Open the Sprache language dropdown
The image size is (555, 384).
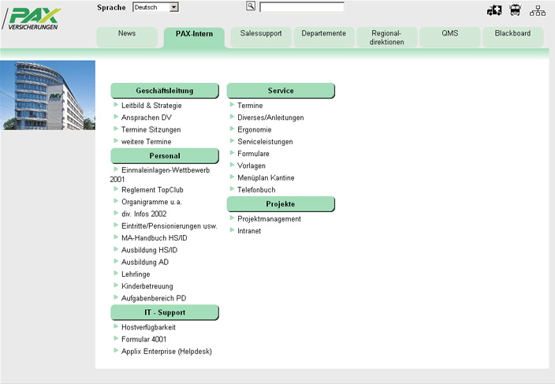156,7
